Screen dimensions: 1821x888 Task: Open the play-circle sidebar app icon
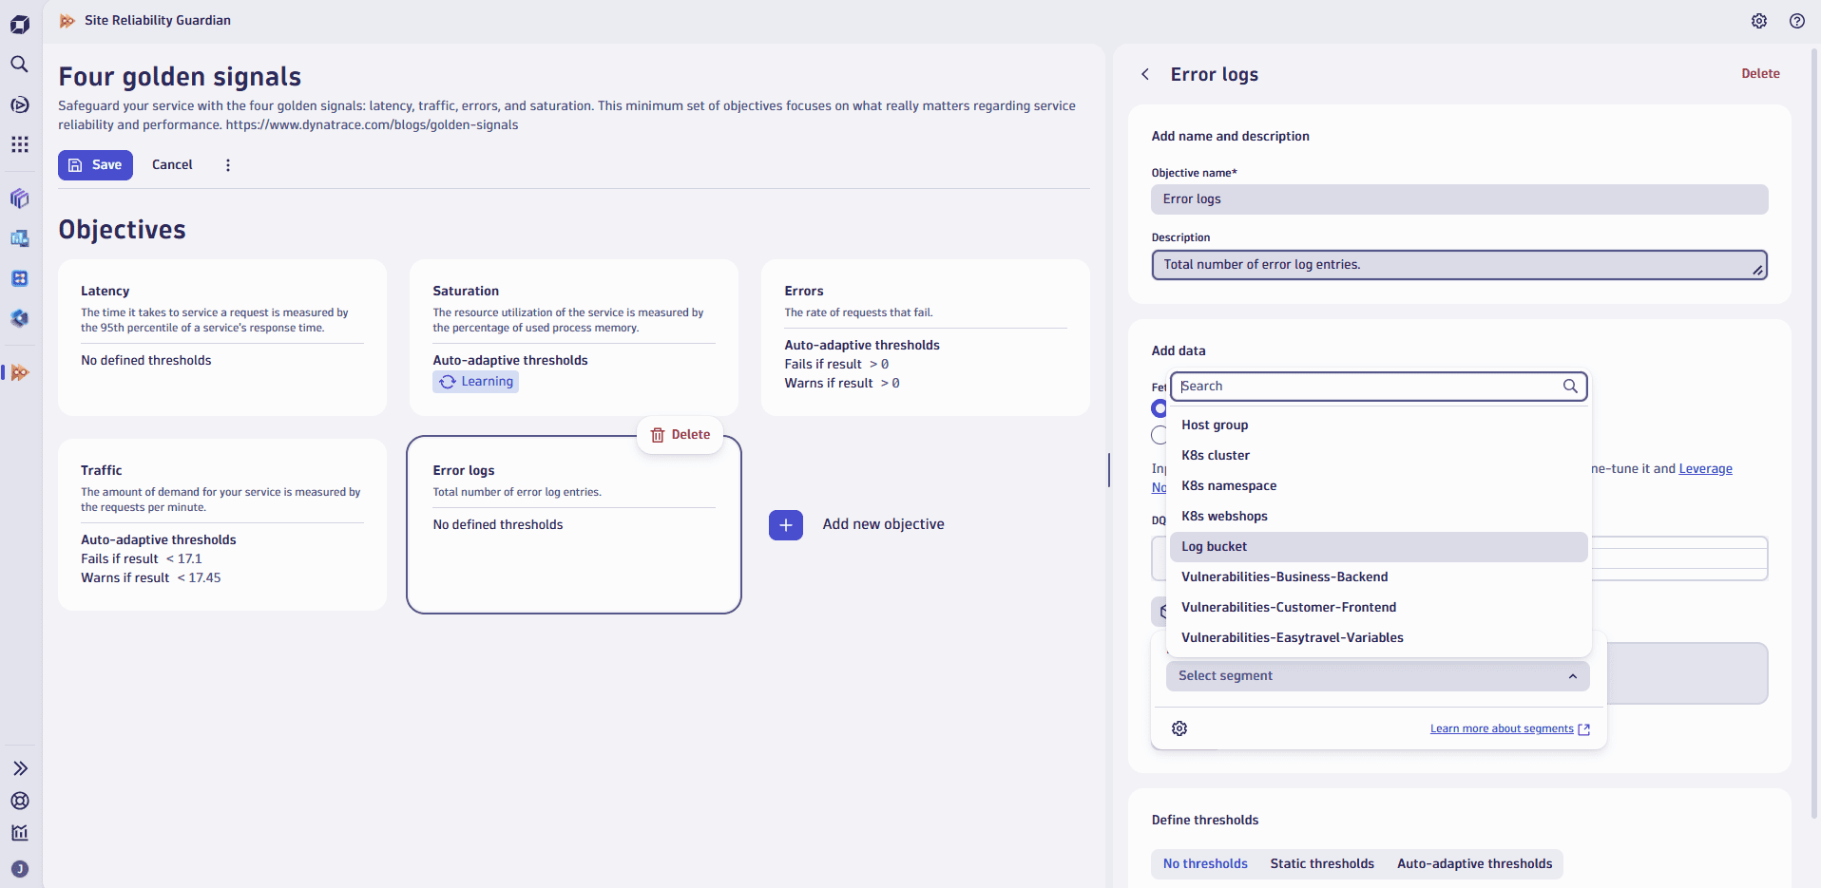click(19, 104)
